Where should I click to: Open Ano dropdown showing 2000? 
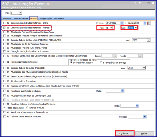149,40
